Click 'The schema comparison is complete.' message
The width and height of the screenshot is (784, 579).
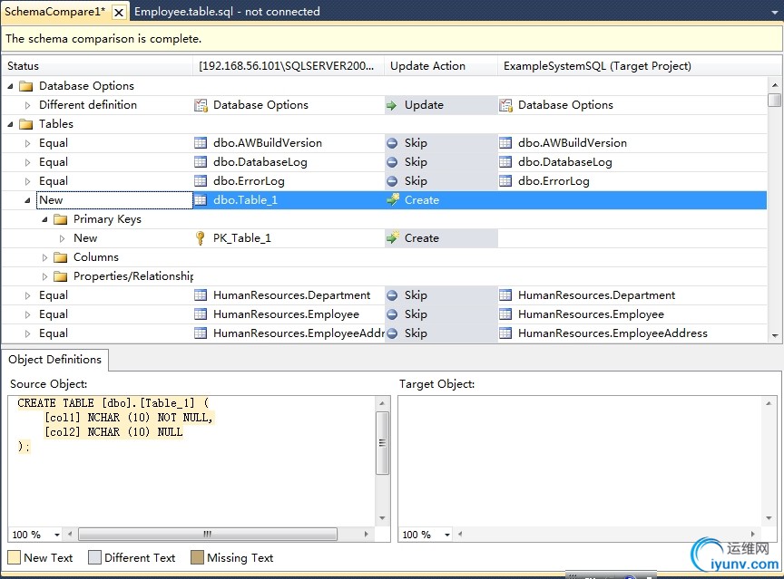click(103, 39)
